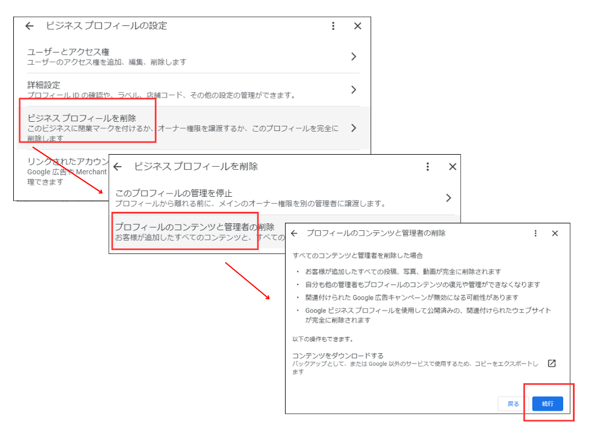Open the three-dot menu in the delete profile dialog
The image size is (592, 430).
(x=427, y=166)
